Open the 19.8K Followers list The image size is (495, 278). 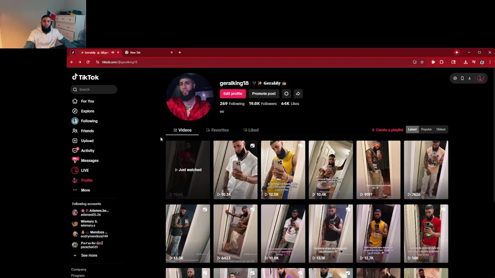(263, 103)
